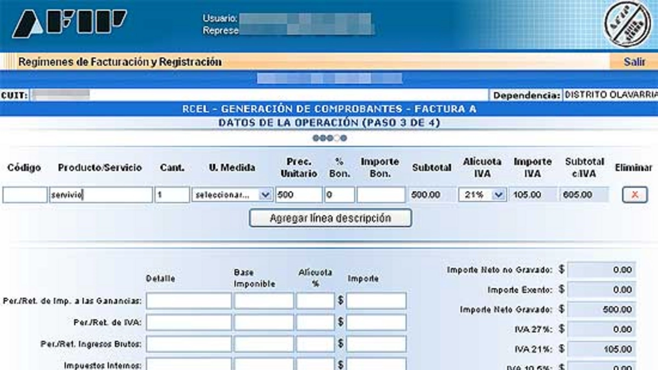Click the Prec. Unitario field showing 500
This screenshot has height=370, width=658.
coord(299,195)
